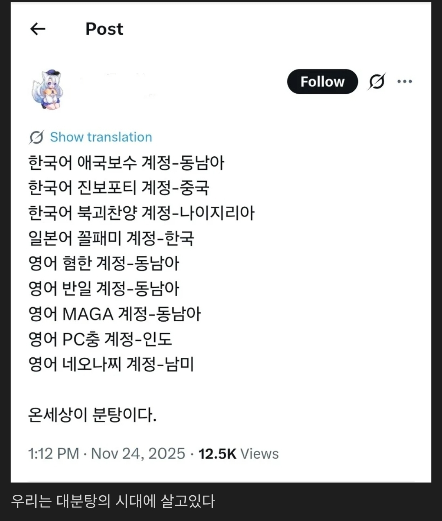
Task: Click the line '일본어 꼴패미 계정-한국'
Action: (x=111, y=238)
